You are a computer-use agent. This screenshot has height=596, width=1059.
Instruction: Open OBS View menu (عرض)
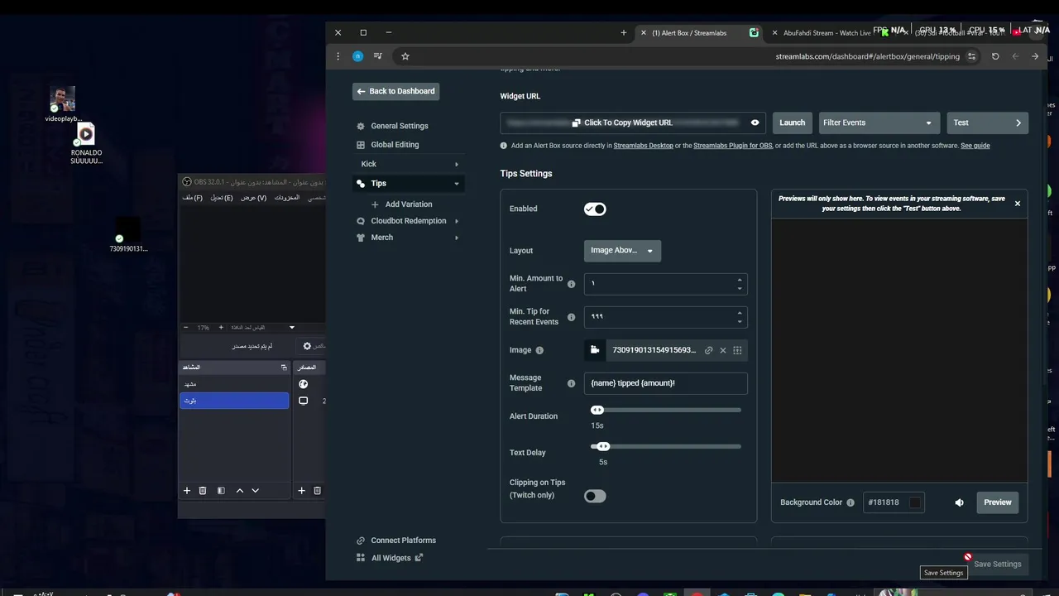[x=254, y=198]
